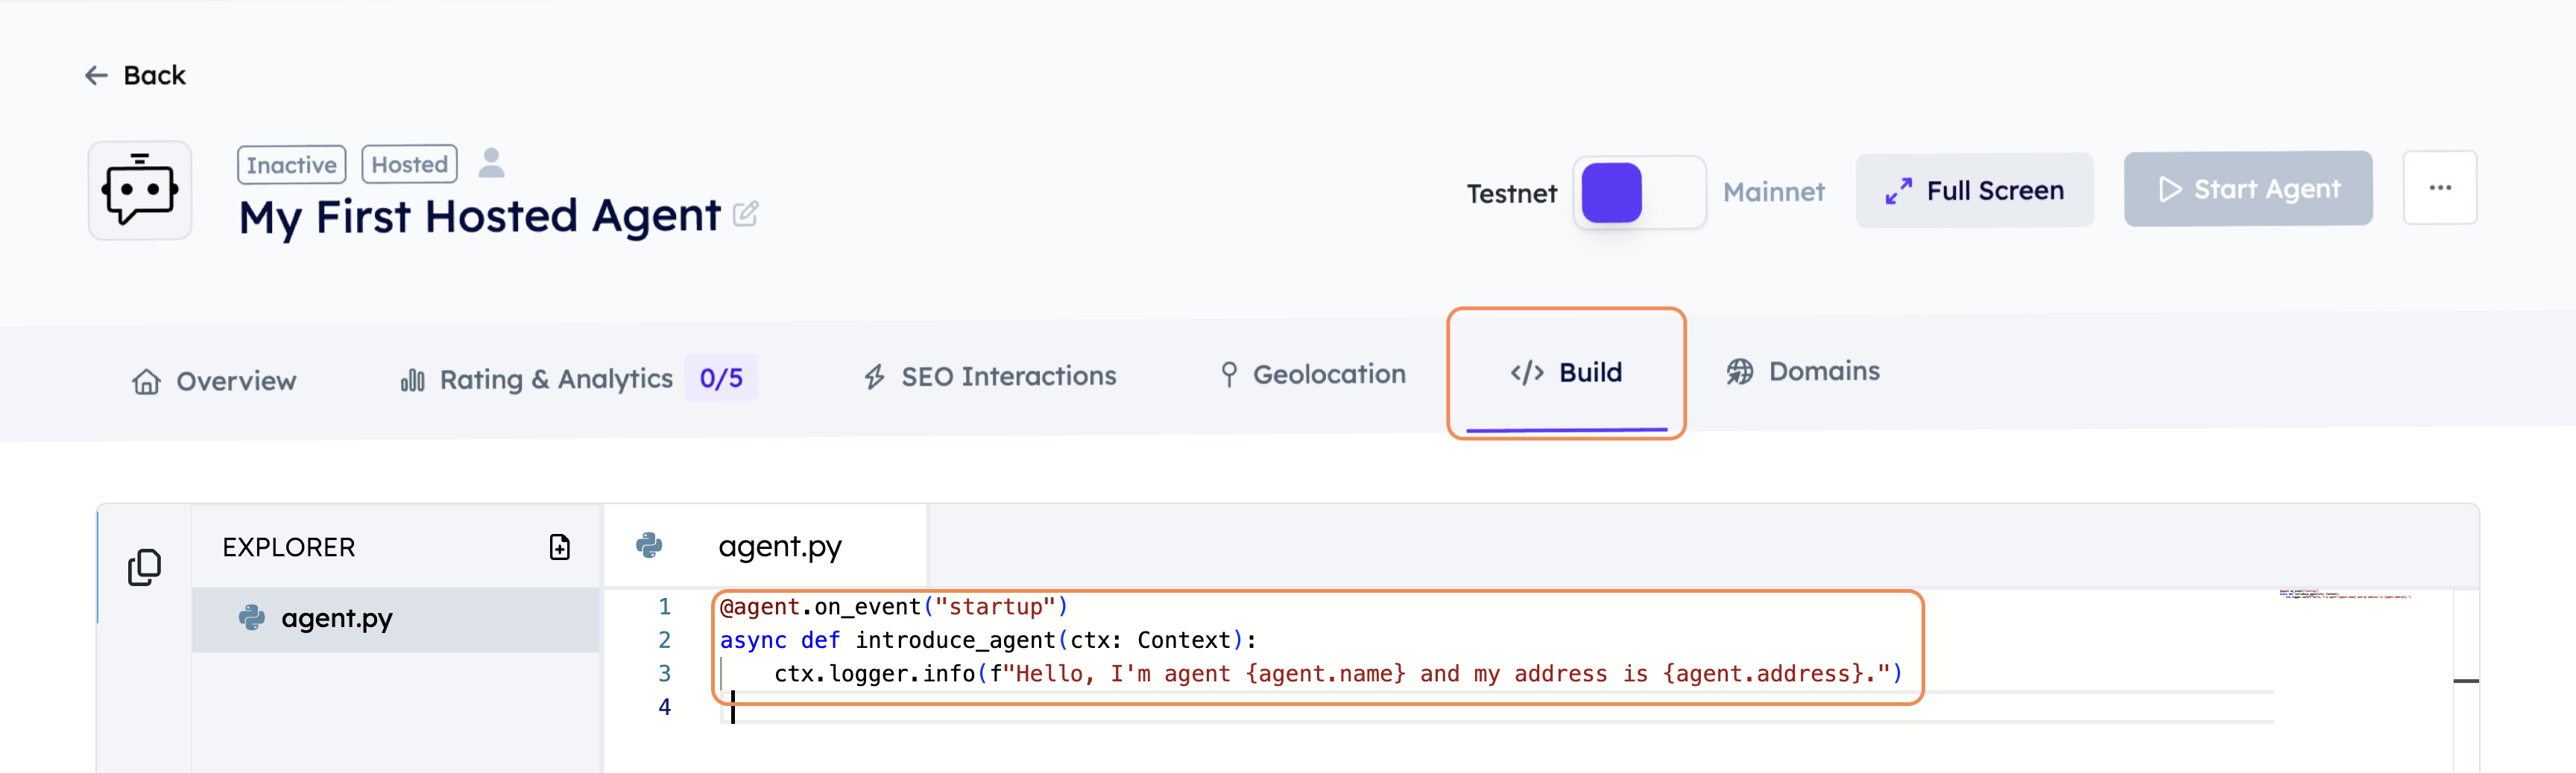Click the EXPLORER panel header
Screen dimensions: 2576x773
pos(289,547)
